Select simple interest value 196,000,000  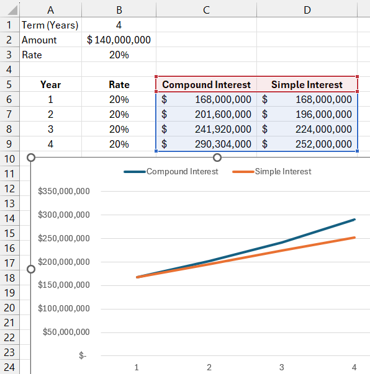(x=307, y=114)
